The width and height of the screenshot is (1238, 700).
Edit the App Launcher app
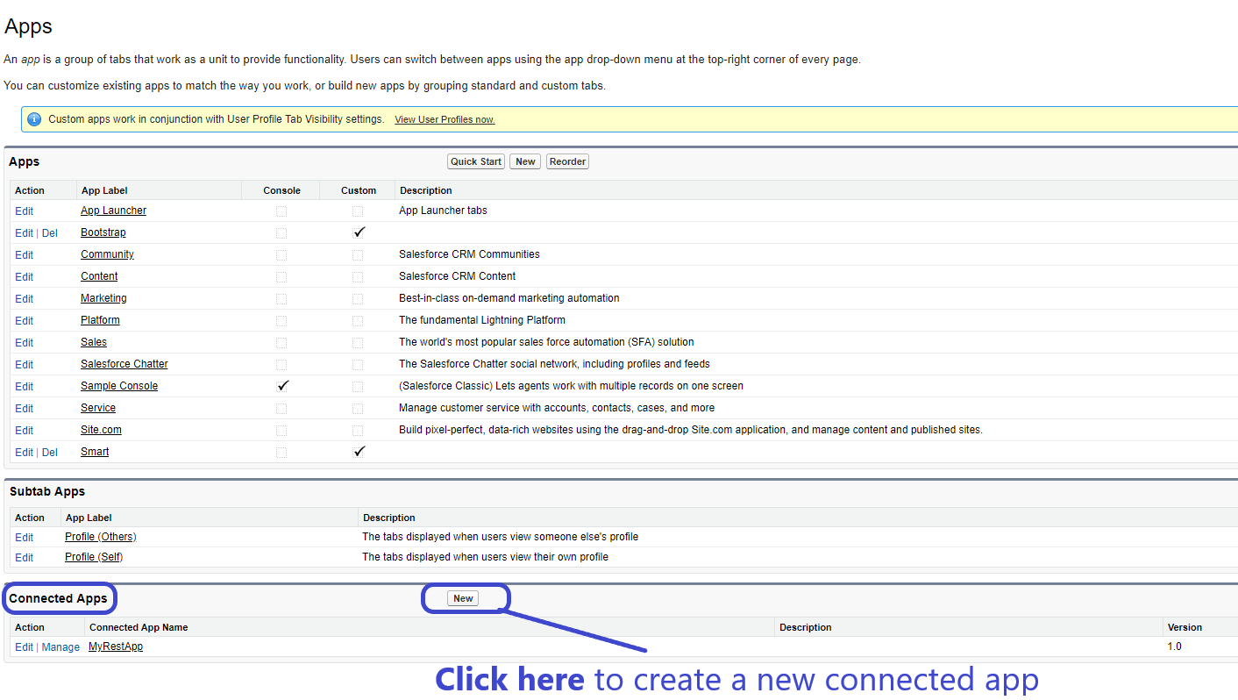[24, 211]
